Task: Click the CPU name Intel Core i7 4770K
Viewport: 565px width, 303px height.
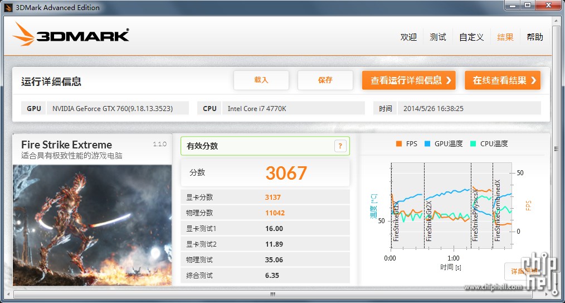Action: tap(257, 108)
